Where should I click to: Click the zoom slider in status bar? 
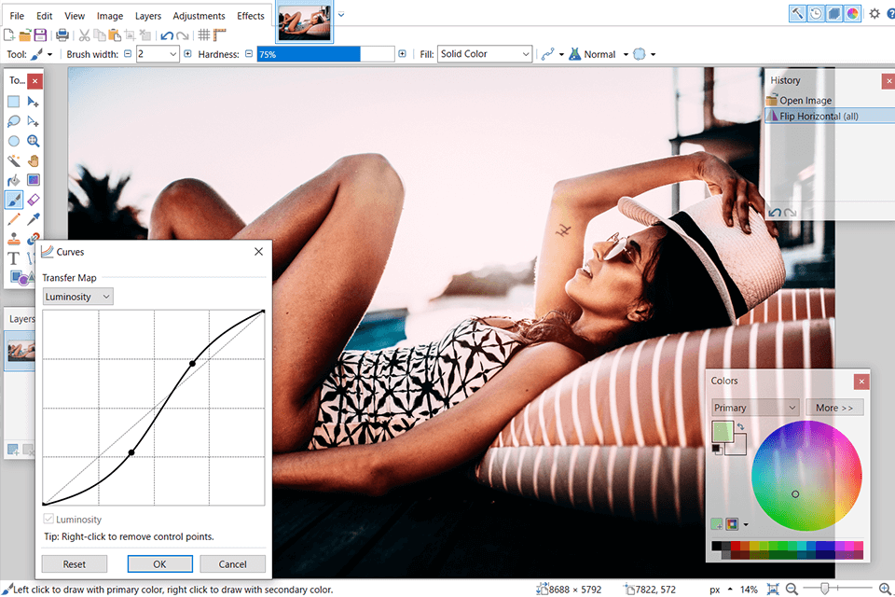837,589
